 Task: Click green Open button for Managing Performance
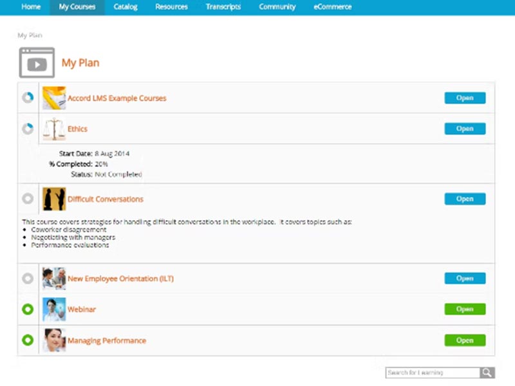coord(465,340)
